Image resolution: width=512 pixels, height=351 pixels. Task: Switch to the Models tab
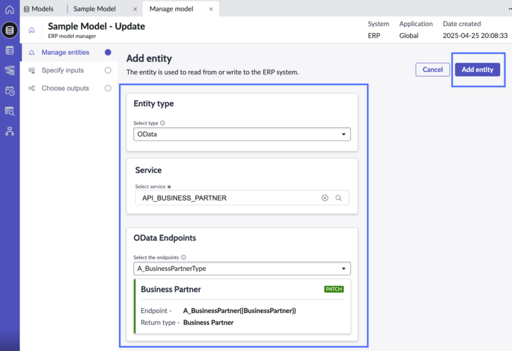pyautogui.click(x=42, y=9)
